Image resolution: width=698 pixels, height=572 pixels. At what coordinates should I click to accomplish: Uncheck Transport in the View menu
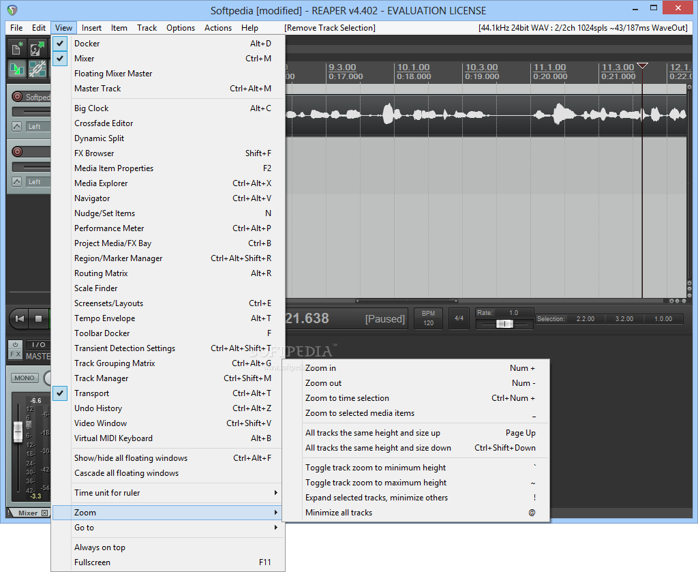click(x=168, y=393)
